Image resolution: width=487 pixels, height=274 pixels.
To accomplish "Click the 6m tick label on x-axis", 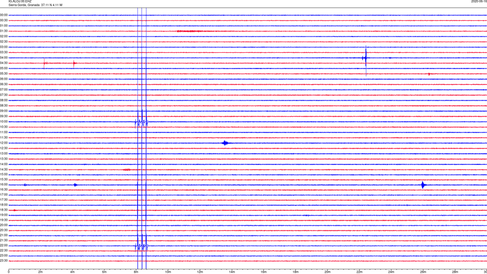I will 105,272.
